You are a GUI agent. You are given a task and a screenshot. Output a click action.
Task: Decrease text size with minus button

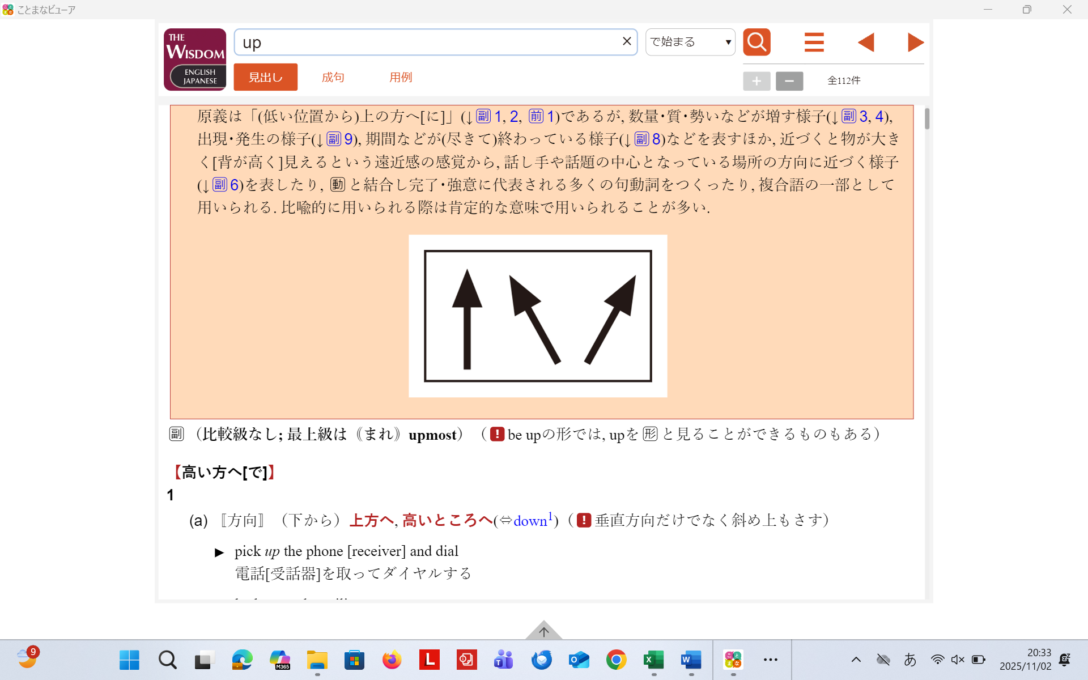pos(789,81)
